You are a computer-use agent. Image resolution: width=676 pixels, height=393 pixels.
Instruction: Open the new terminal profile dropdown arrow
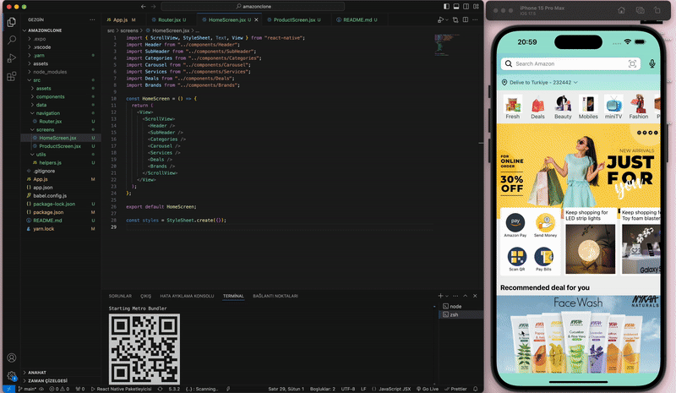447,296
